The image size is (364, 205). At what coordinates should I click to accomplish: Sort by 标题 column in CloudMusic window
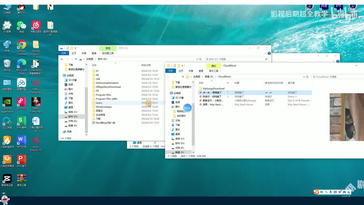(x=237, y=83)
